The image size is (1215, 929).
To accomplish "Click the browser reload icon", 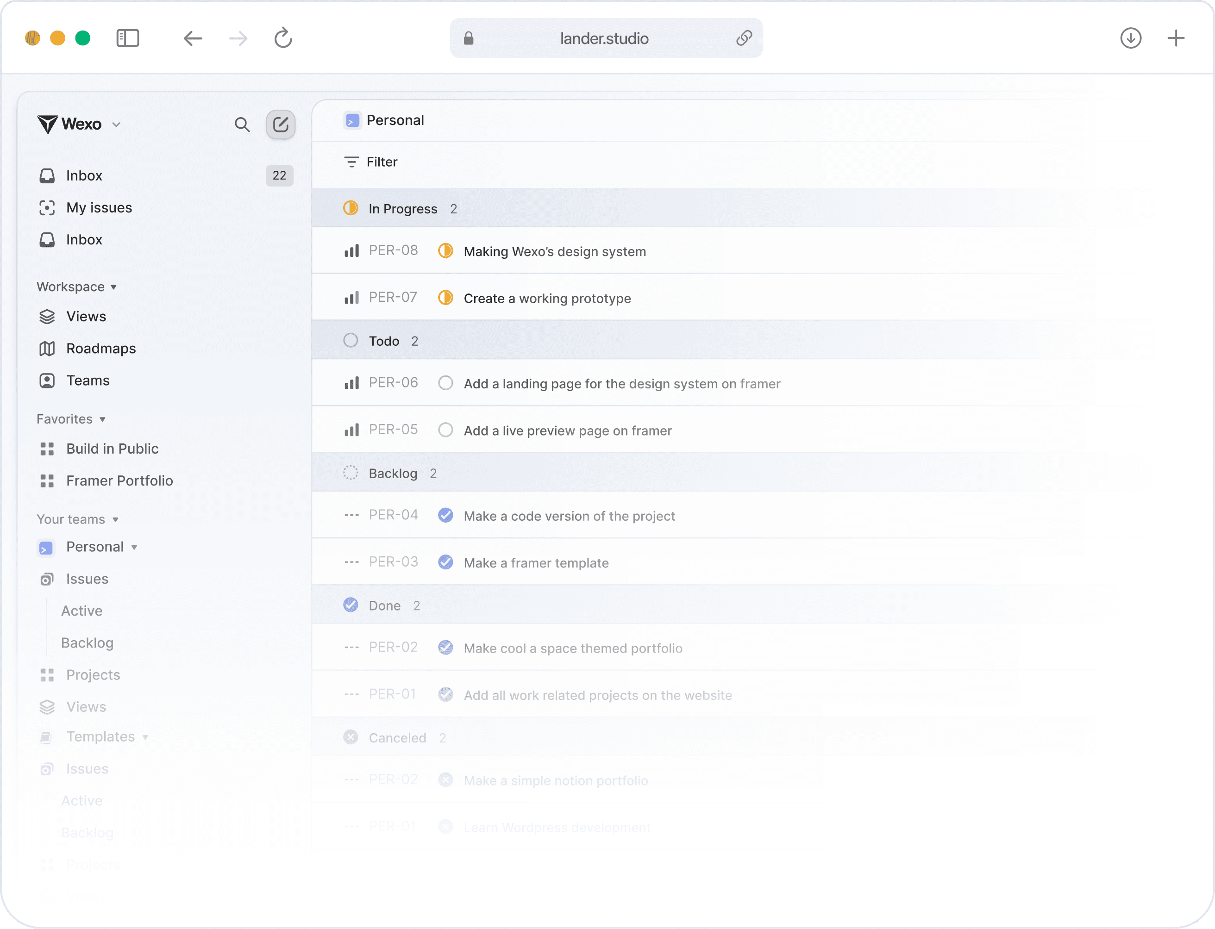I will tap(283, 38).
